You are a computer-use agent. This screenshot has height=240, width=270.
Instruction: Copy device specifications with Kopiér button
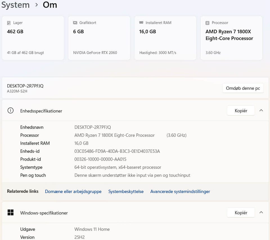[241, 111]
